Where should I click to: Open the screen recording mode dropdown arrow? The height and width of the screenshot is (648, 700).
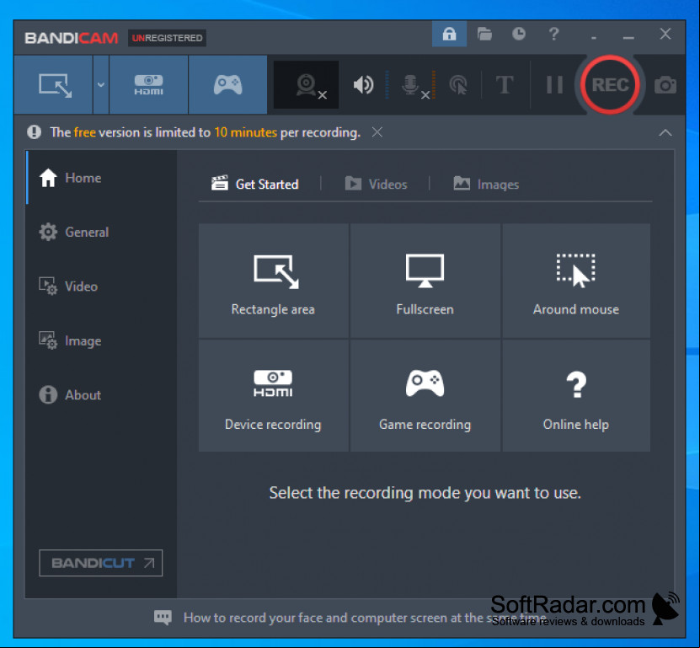[101, 85]
